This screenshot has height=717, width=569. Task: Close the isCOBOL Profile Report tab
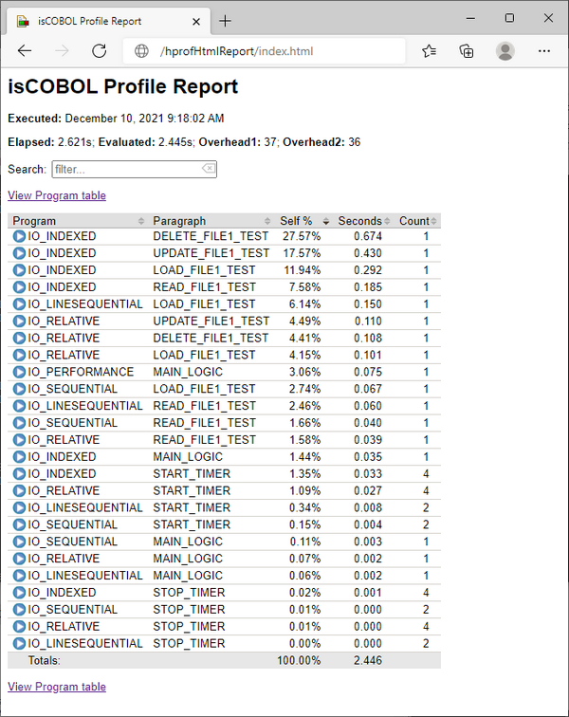(x=196, y=22)
